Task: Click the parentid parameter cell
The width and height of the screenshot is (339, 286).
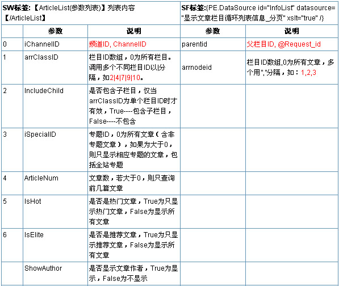Action: 213,44
